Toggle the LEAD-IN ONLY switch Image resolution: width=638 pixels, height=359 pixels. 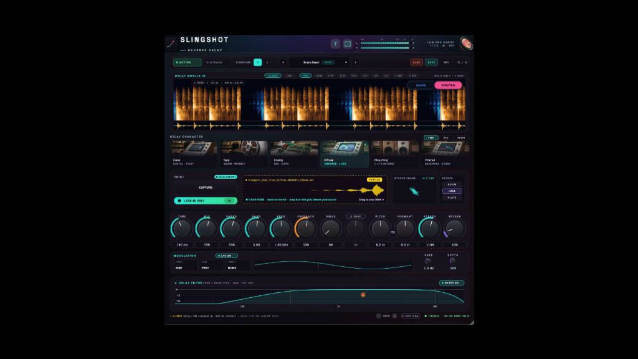(206, 201)
